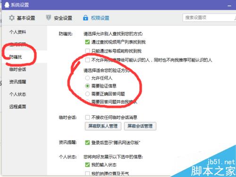Uncheck 通过查找视频用户列表找到我

click(87, 42)
